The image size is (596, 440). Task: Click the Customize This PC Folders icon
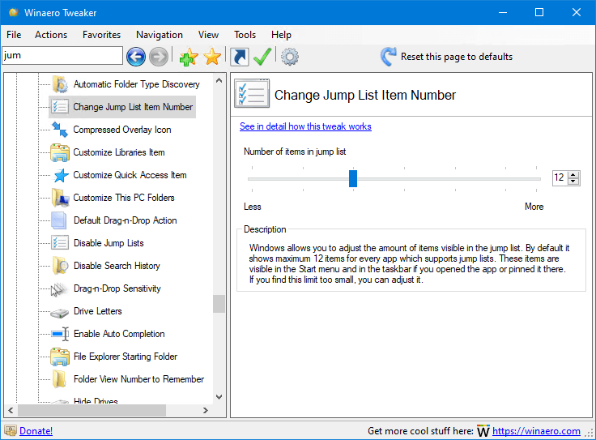[x=60, y=198]
